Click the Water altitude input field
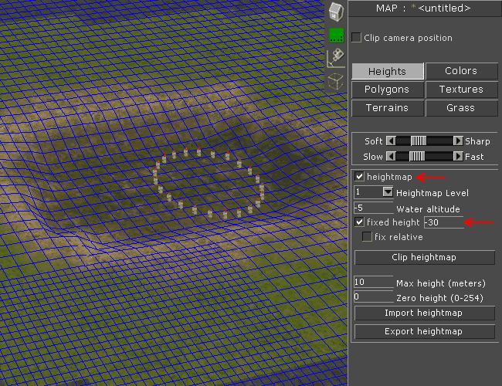502x386 pixels. [373, 208]
